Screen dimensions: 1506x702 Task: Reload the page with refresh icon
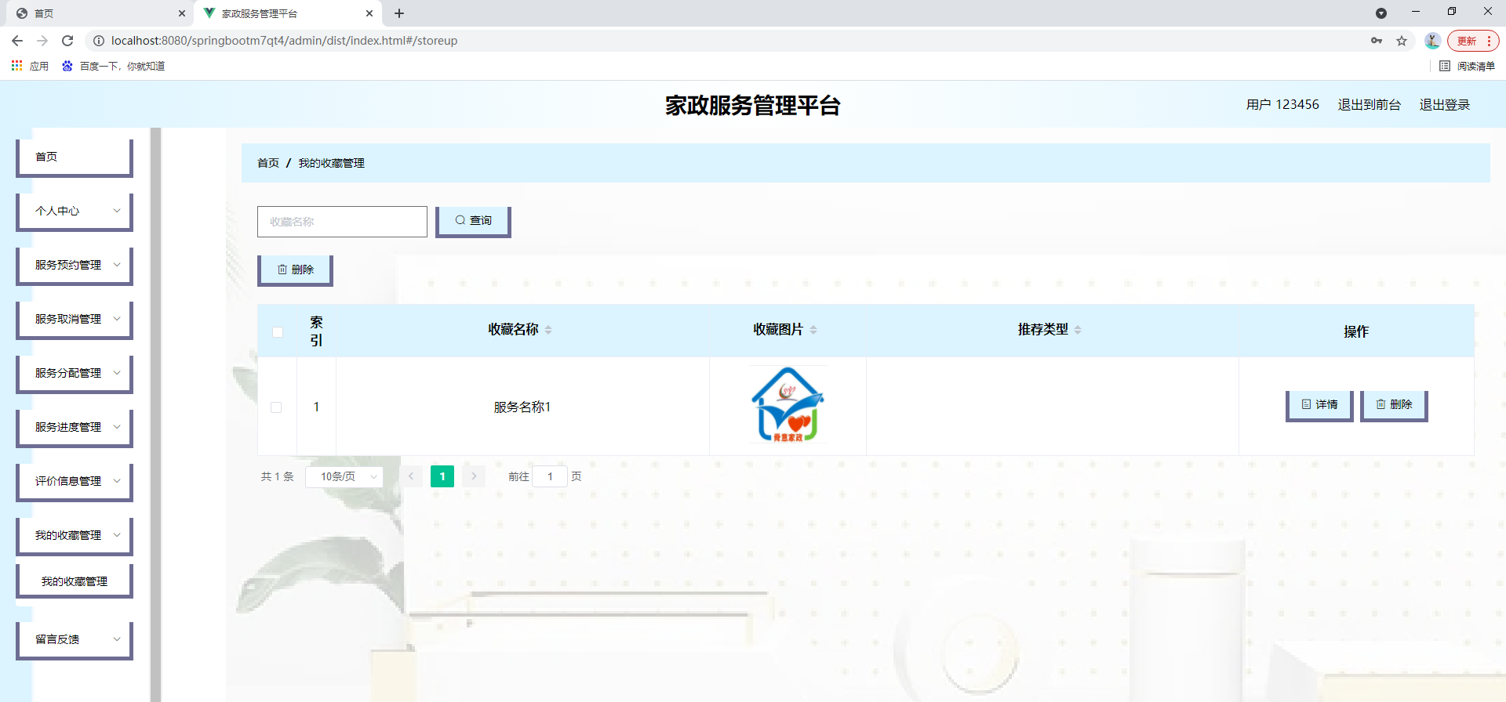coord(67,41)
